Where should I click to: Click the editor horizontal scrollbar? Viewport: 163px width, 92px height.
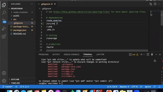pyautogui.click(x=97, y=51)
